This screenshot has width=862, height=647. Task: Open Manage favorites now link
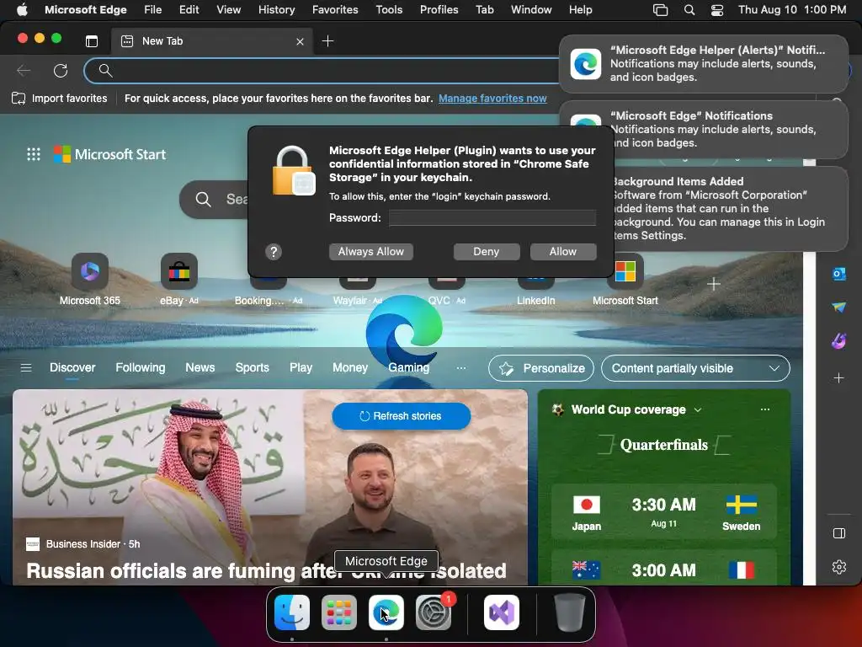[x=492, y=99]
